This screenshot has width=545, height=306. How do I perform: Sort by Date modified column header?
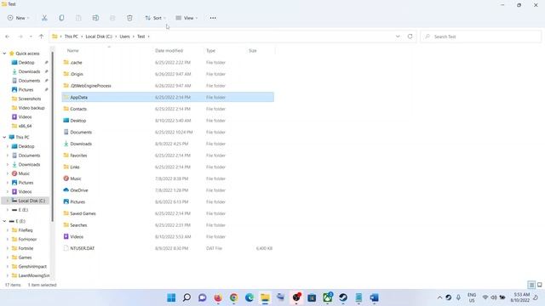point(169,51)
